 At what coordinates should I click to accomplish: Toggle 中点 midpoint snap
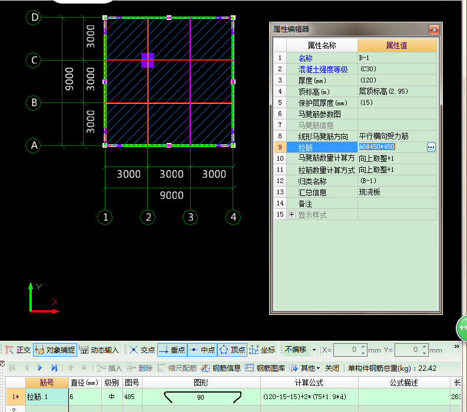tap(202, 350)
